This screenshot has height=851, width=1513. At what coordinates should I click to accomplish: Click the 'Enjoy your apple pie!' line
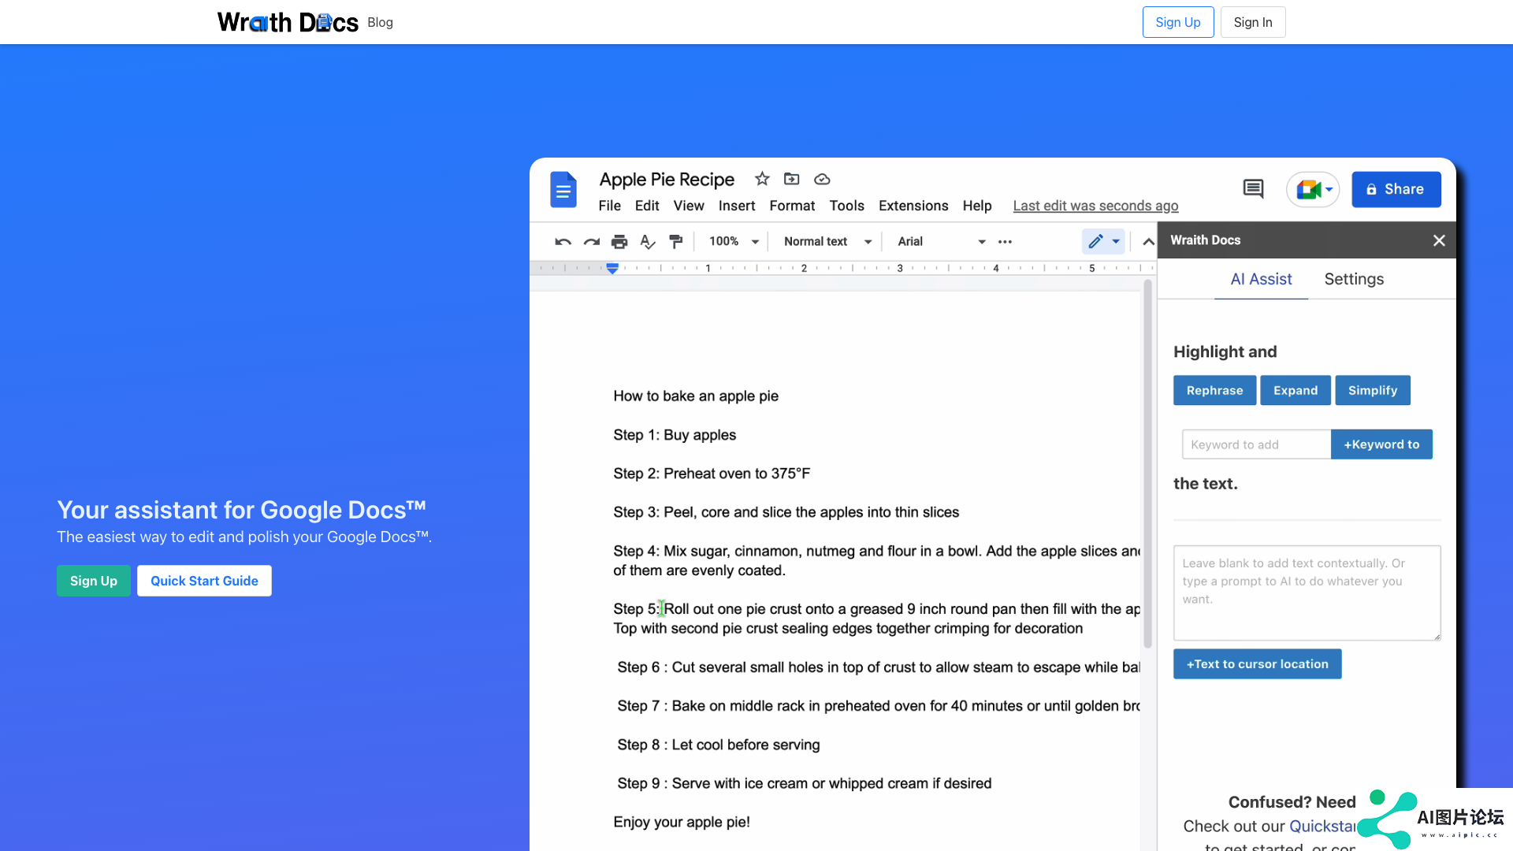(682, 822)
